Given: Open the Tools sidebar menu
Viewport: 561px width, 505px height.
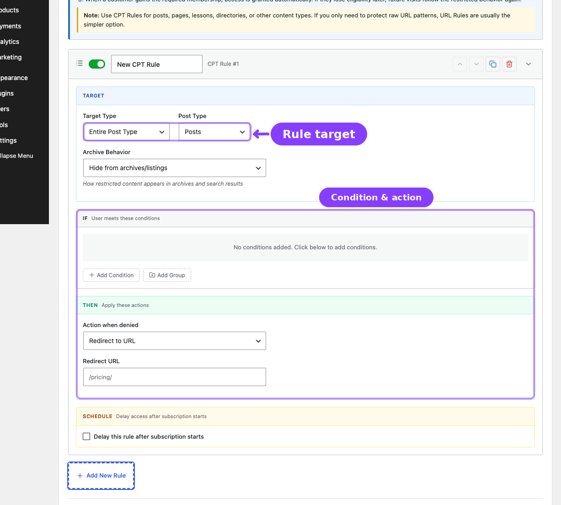Looking at the screenshot, I should coord(4,125).
